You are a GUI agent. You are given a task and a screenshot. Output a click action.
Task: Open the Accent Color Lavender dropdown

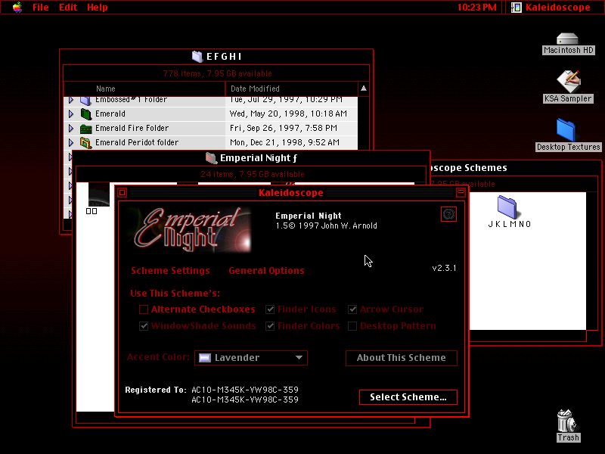[x=251, y=358]
